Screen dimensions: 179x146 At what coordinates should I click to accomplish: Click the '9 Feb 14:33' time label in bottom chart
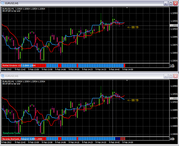[101, 143]
